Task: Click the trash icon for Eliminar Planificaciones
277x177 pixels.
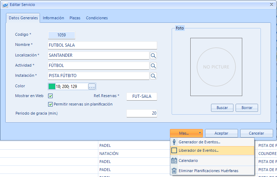Action: (174, 171)
